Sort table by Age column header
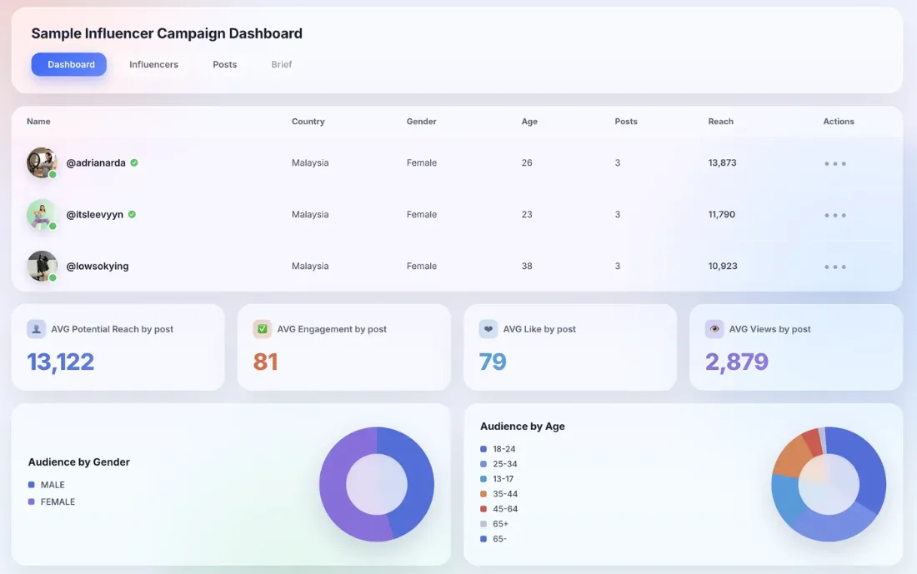Image resolution: width=917 pixels, height=574 pixels. pyautogui.click(x=529, y=122)
